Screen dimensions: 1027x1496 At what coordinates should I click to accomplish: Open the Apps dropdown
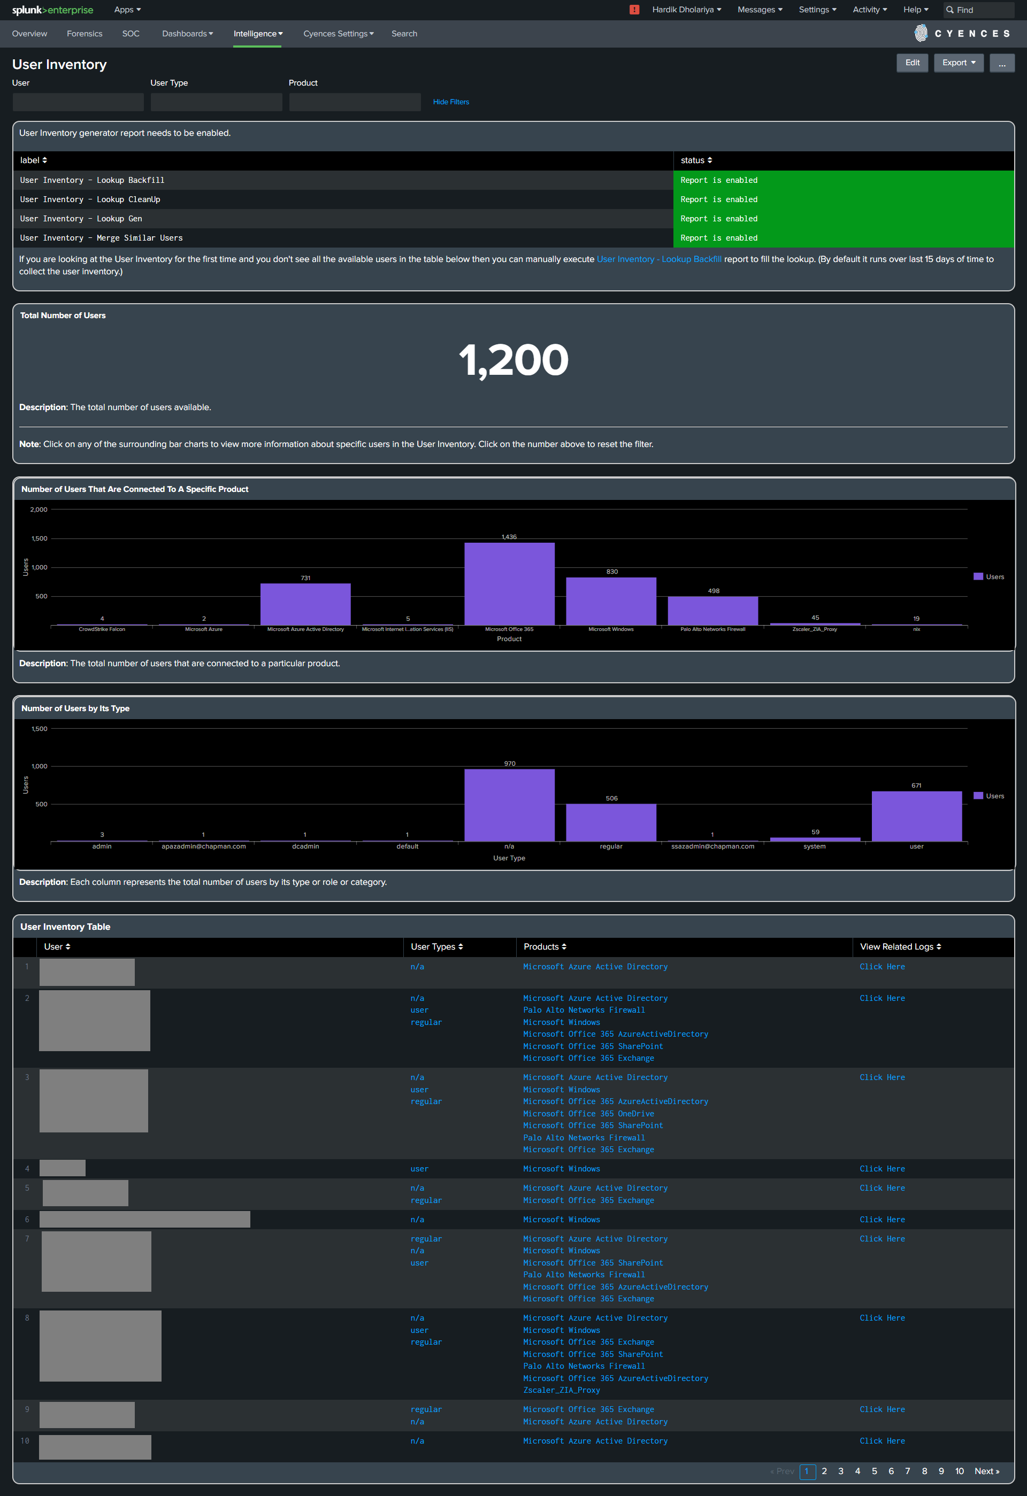[x=127, y=10]
